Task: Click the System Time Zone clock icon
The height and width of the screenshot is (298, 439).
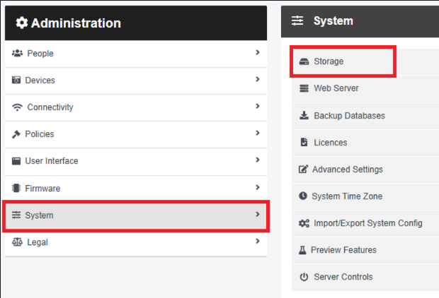Action: click(303, 196)
